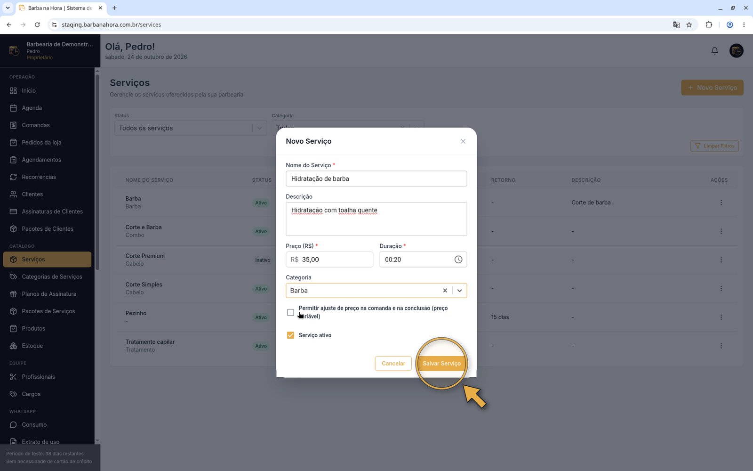The height and width of the screenshot is (471, 753).
Task: Open the time picker clock icon
Action: (458, 260)
